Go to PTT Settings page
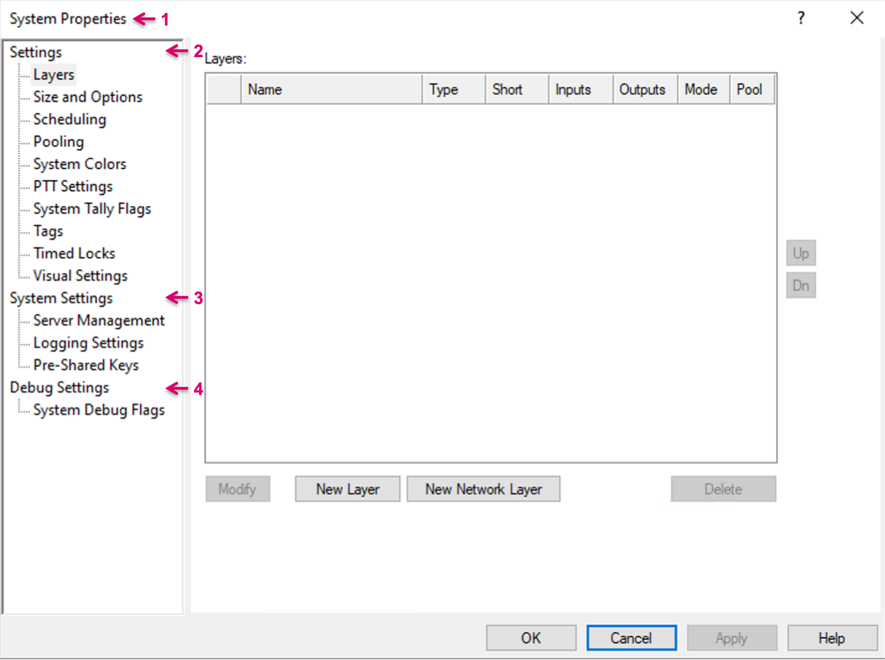Image resolution: width=885 pixels, height=660 pixels. tap(73, 187)
